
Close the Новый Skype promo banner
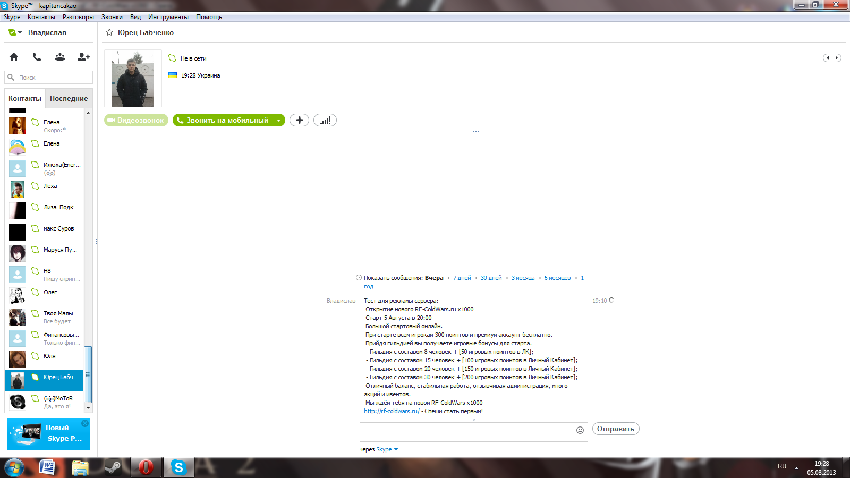pos(85,423)
